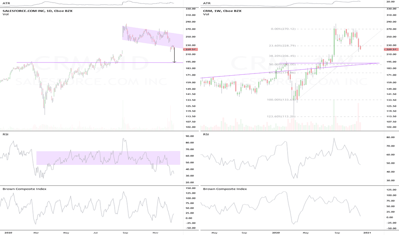
Task: Click the 2021 label on the weekly time axis
Action: point(367,233)
